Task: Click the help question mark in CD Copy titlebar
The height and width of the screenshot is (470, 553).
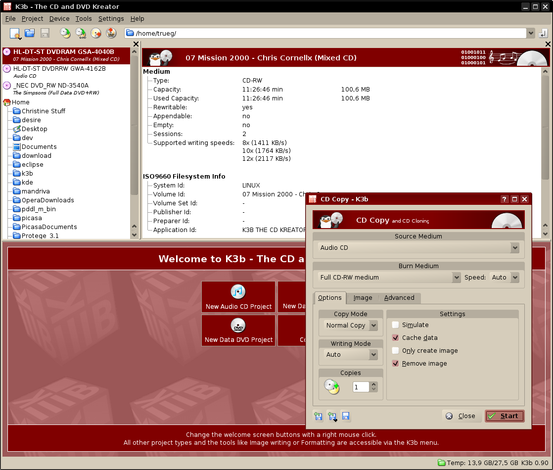Action: (505, 199)
